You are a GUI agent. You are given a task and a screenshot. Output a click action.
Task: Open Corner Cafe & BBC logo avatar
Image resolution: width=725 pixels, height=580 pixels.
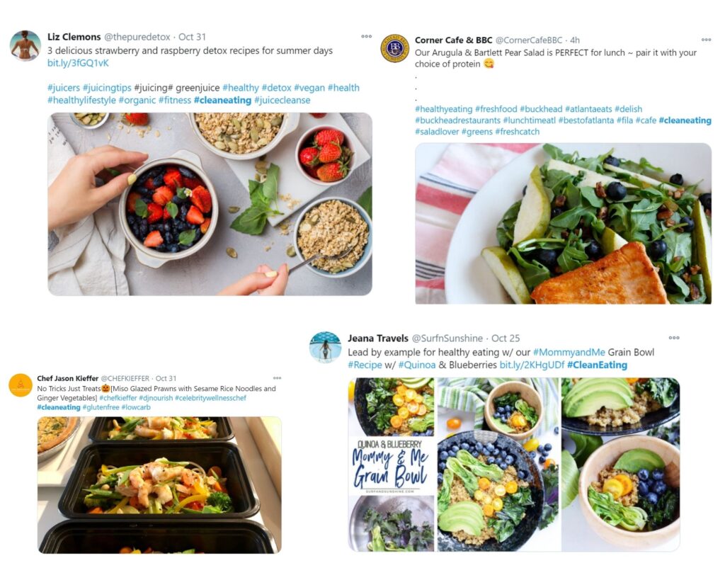pyautogui.click(x=394, y=48)
